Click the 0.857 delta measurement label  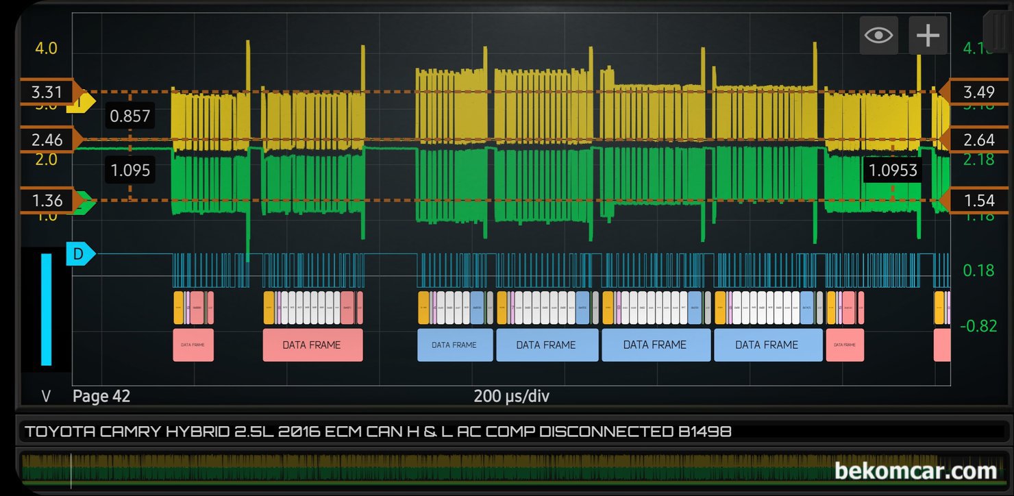pyautogui.click(x=130, y=116)
